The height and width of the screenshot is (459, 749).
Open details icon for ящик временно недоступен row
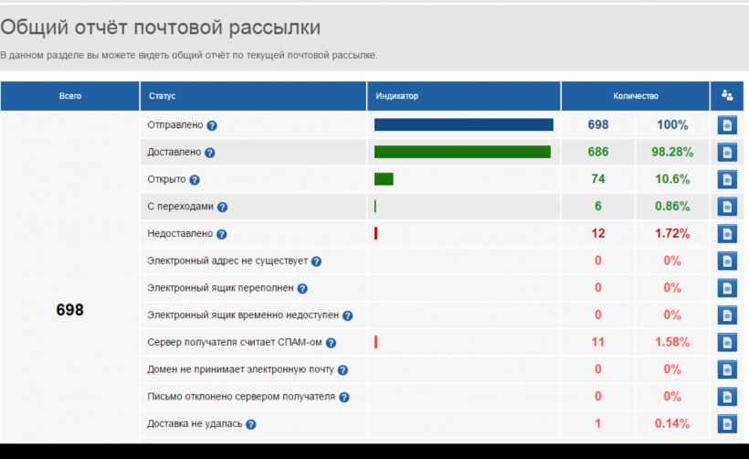727,315
